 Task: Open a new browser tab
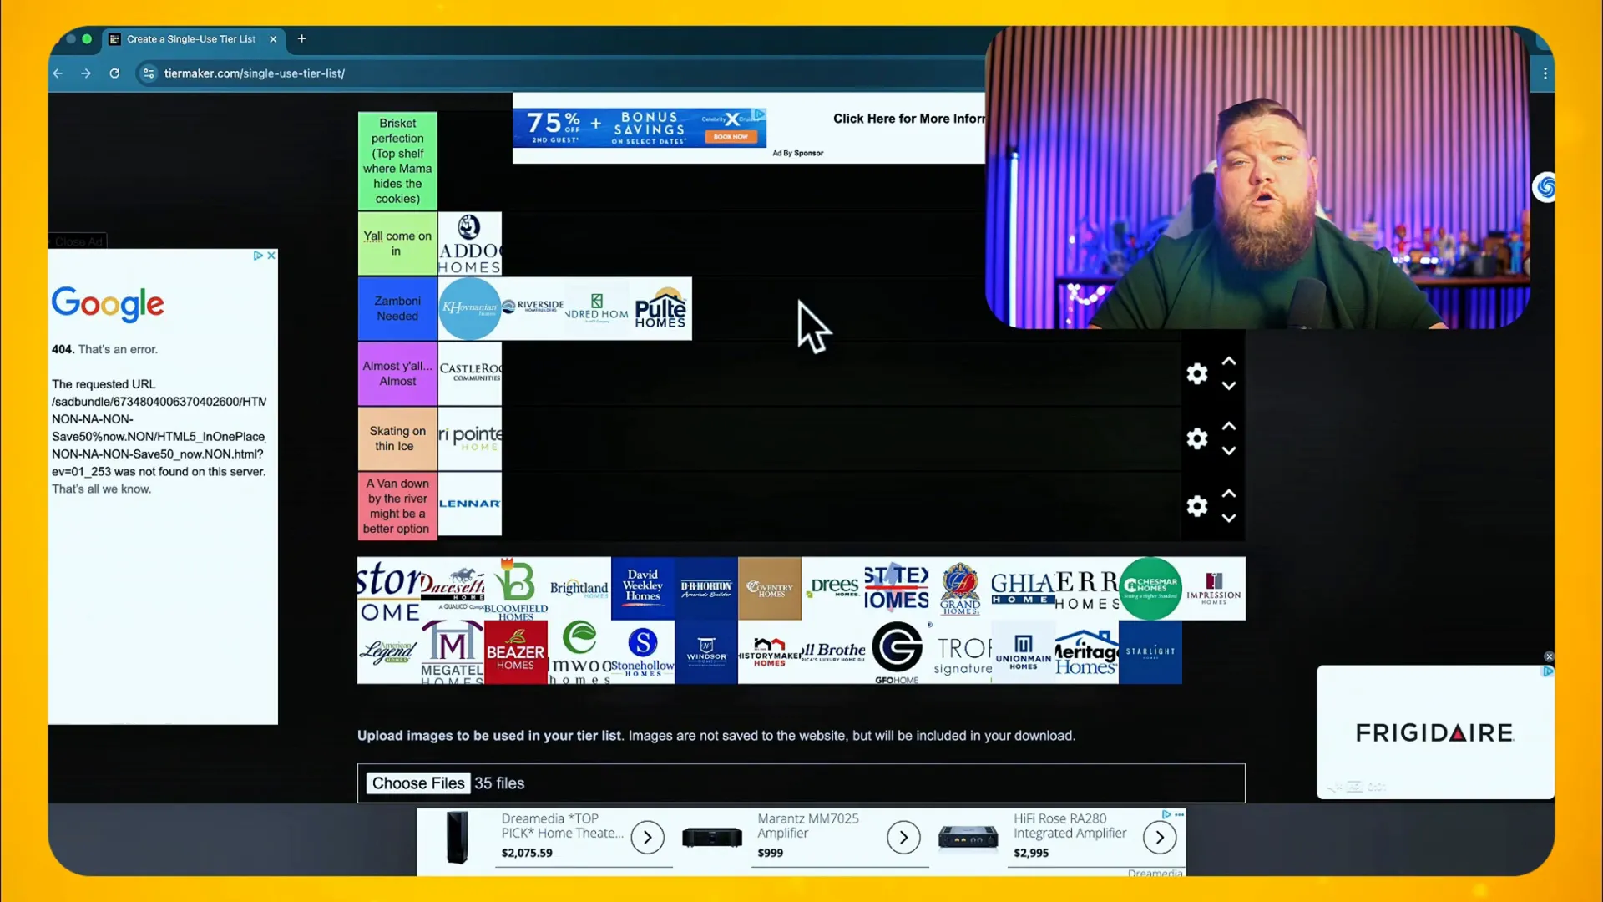301,38
